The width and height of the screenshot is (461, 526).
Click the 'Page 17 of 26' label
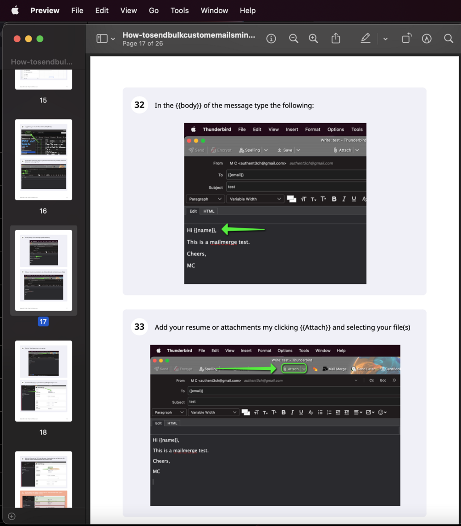[143, 44]
